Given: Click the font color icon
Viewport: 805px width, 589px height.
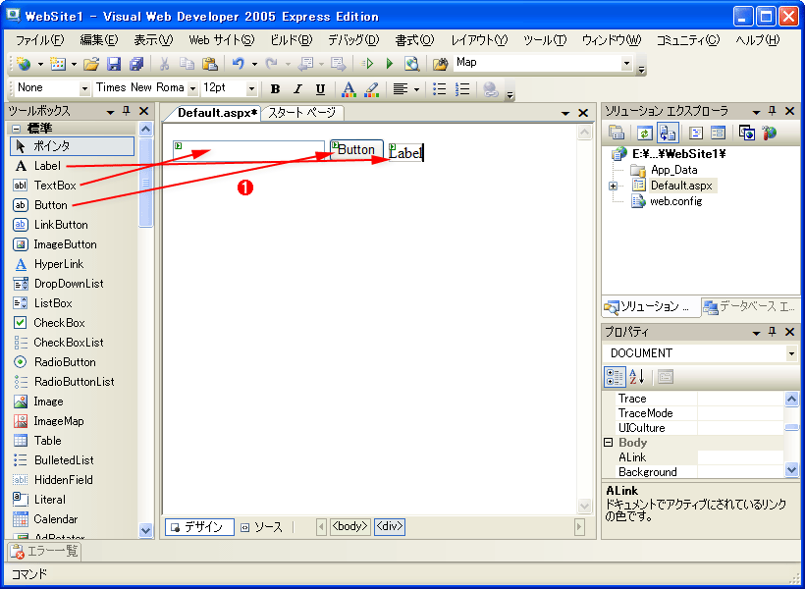Looking at the screenshot, I should [x=348, y=89].
